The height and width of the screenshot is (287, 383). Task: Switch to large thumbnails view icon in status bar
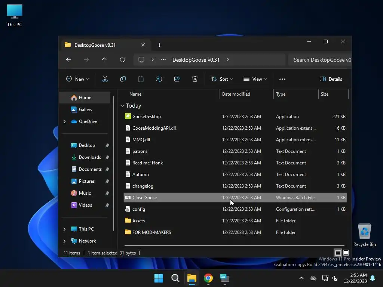(346, 253)
